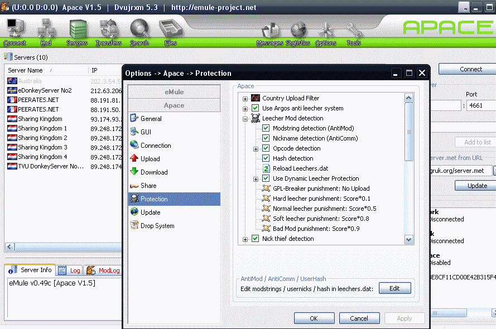
Task: Open the Connect toolbar icon
Action: 15,32
